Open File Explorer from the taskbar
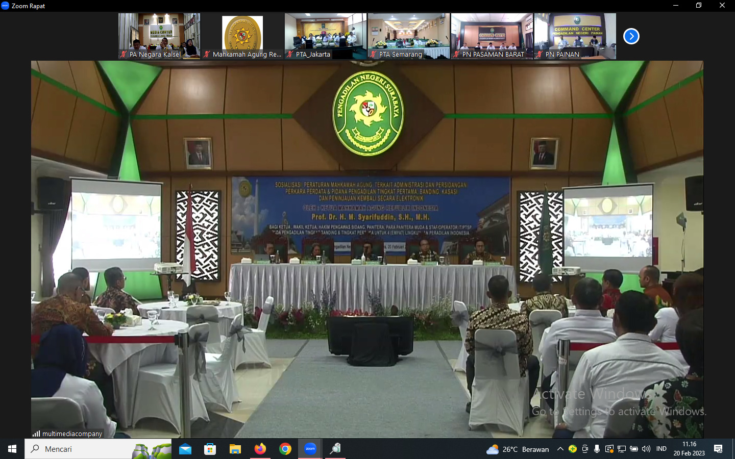 (235, 449)
